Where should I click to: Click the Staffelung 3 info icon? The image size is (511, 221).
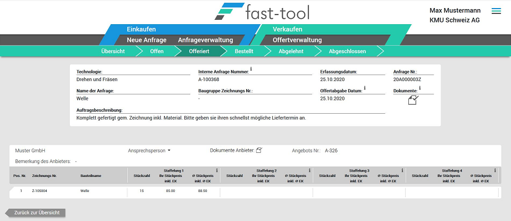click(401, 171)
